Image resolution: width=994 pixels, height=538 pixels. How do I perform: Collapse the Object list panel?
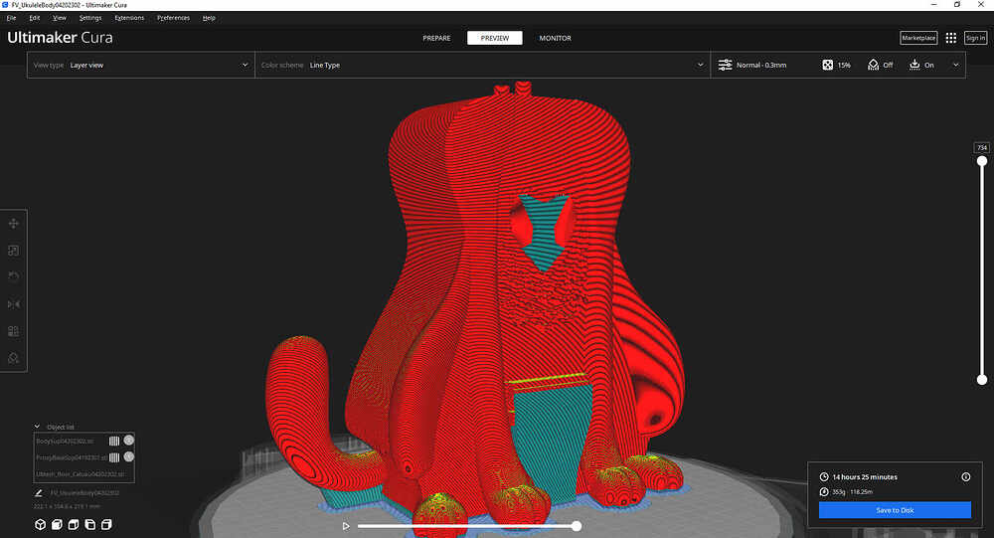(x=37, y=427)
